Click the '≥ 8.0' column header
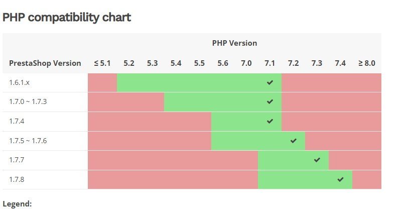The image size is (412, 209). [367, 63]
